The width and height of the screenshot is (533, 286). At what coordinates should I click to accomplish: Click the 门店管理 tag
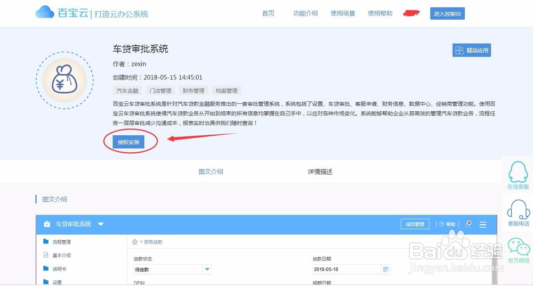point(160,91)
